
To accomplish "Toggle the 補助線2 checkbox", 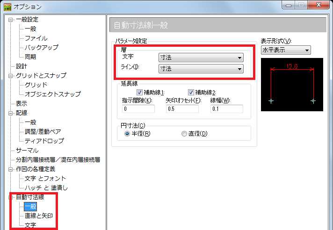I will point(191,92).
